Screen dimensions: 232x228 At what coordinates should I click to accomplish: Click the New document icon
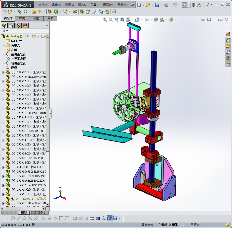pyautogui.click(x=139, y=5)
